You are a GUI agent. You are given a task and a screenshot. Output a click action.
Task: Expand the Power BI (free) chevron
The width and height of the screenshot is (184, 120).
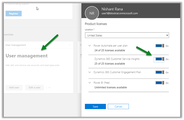89,83
